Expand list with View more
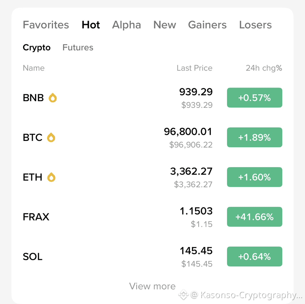Viewport: 305px width, 304px height. tap(152, 286)
